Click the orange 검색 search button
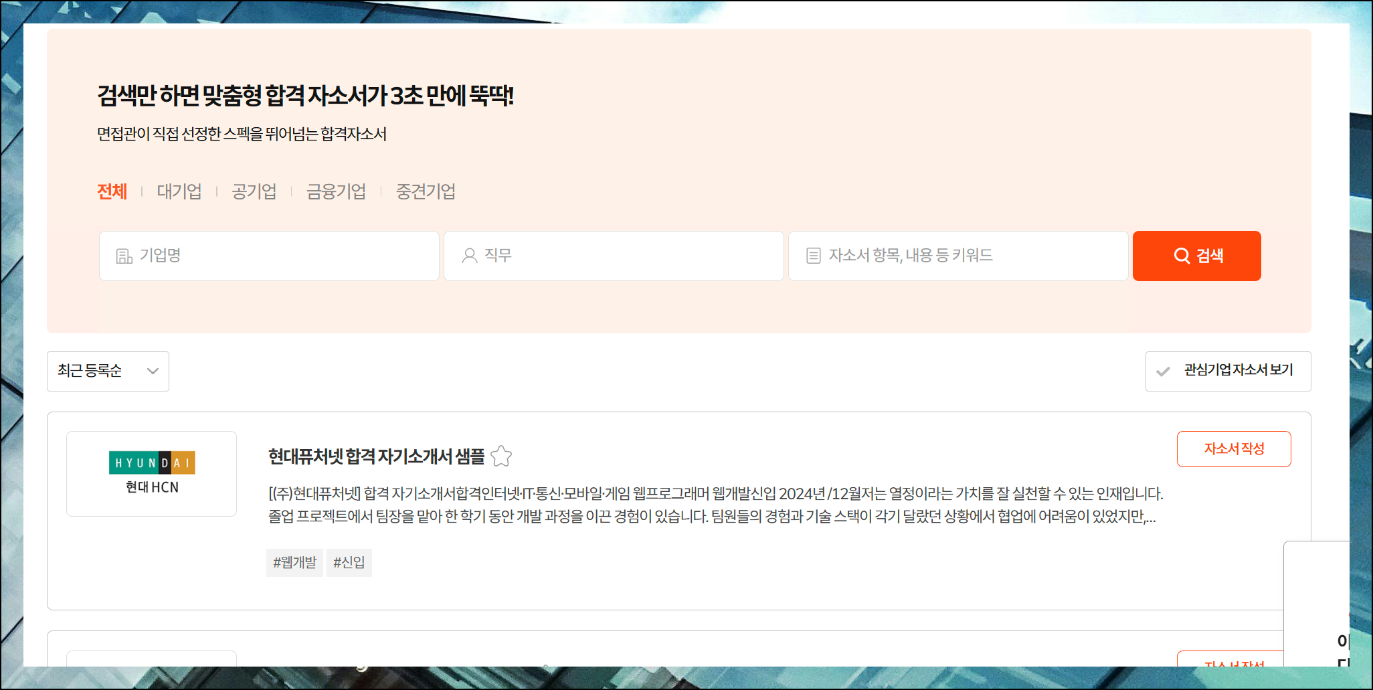Viewport: 1373px width, 690px height. click(x=1196, y=256)
